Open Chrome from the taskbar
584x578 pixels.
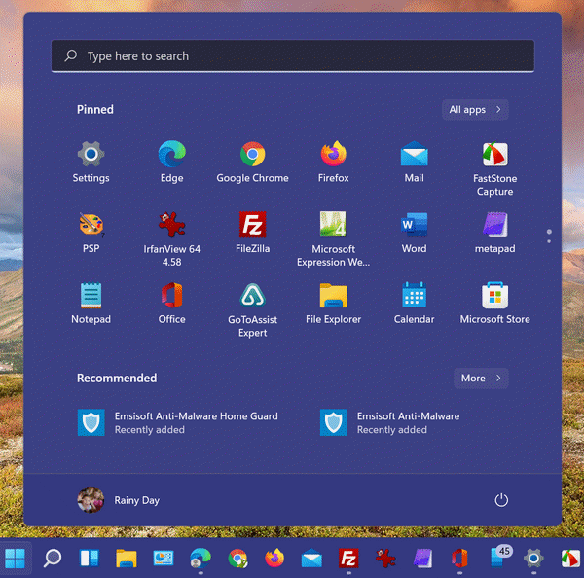point(237,559)
